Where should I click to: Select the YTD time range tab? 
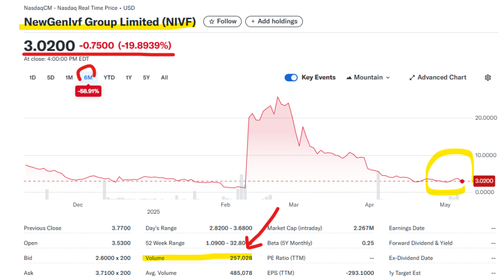109,78
